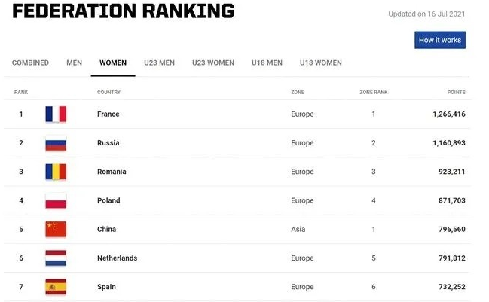Image resolution: width=489 pixels, height=302 pixels.
Task: Click the France flag icon
Action: [x=56, y=114]
